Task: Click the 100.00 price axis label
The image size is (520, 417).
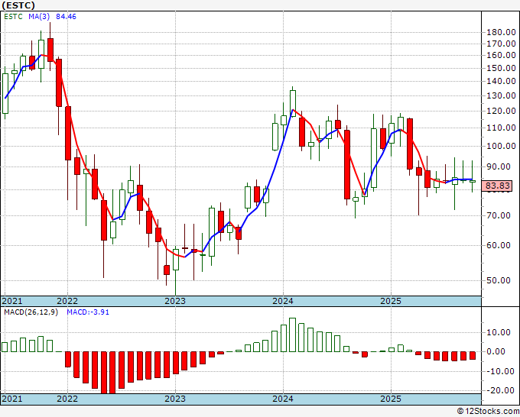Action: point(501,146)
